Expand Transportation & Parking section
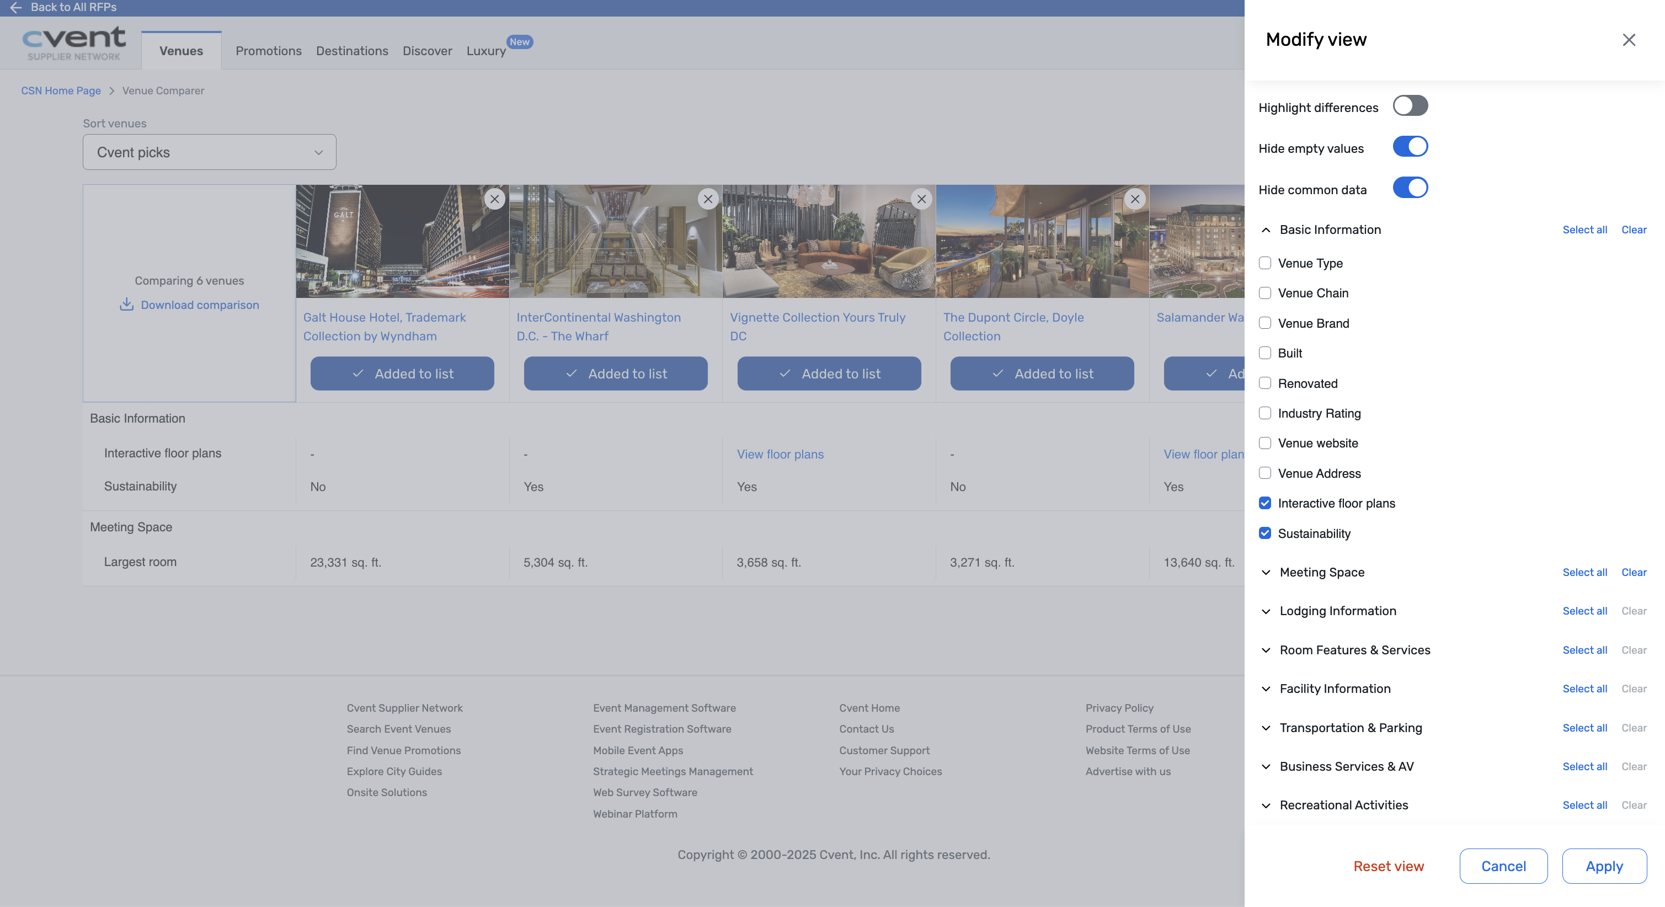The image size is (1665, 907). coord(1266,728)
